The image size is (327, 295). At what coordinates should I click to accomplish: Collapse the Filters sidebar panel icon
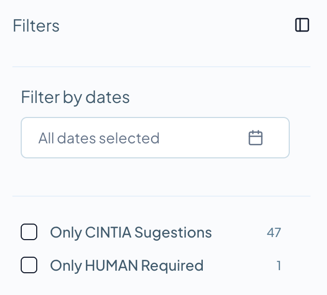[x=302, y=25]
